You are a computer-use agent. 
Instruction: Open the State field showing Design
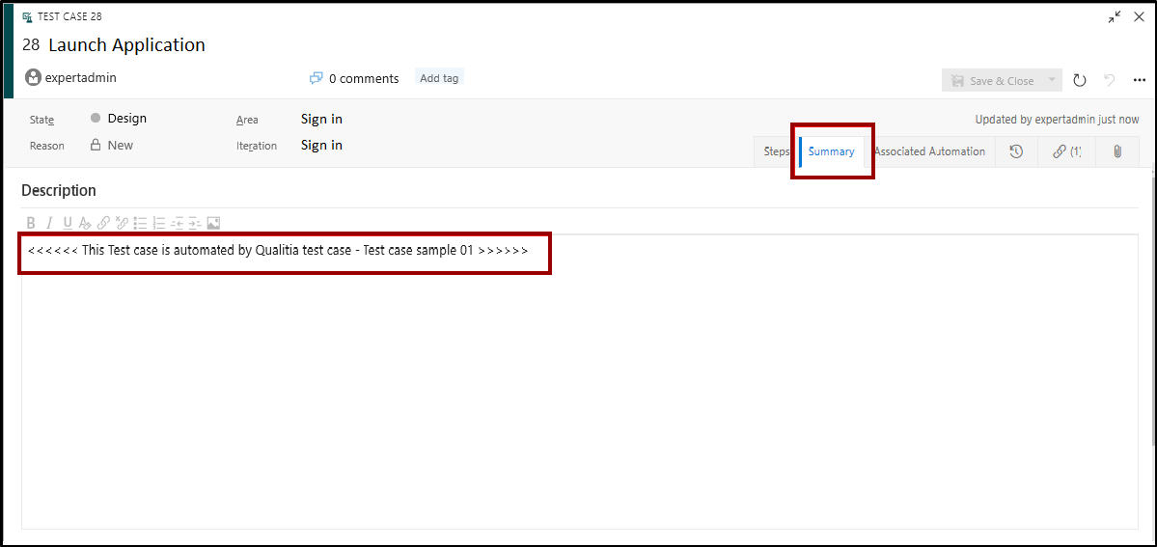(126, 119)
